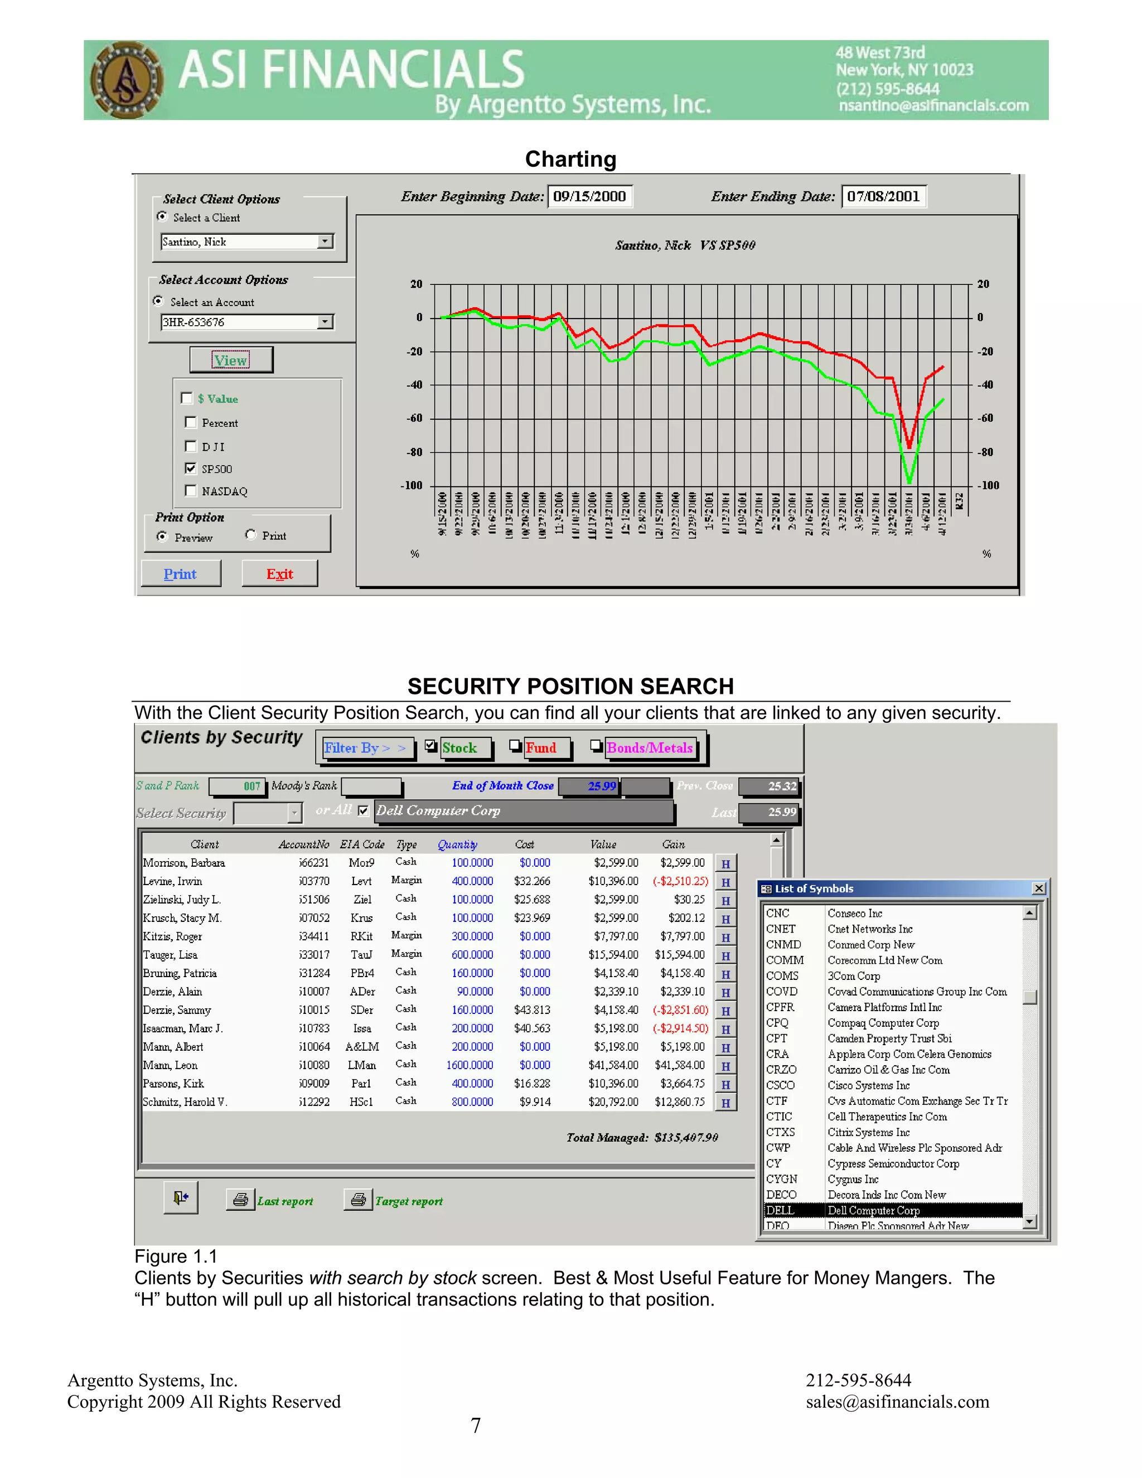Click the H button for Derzie, Alain
Screen dimensions: 1142x1478
[x=725, y=992]
